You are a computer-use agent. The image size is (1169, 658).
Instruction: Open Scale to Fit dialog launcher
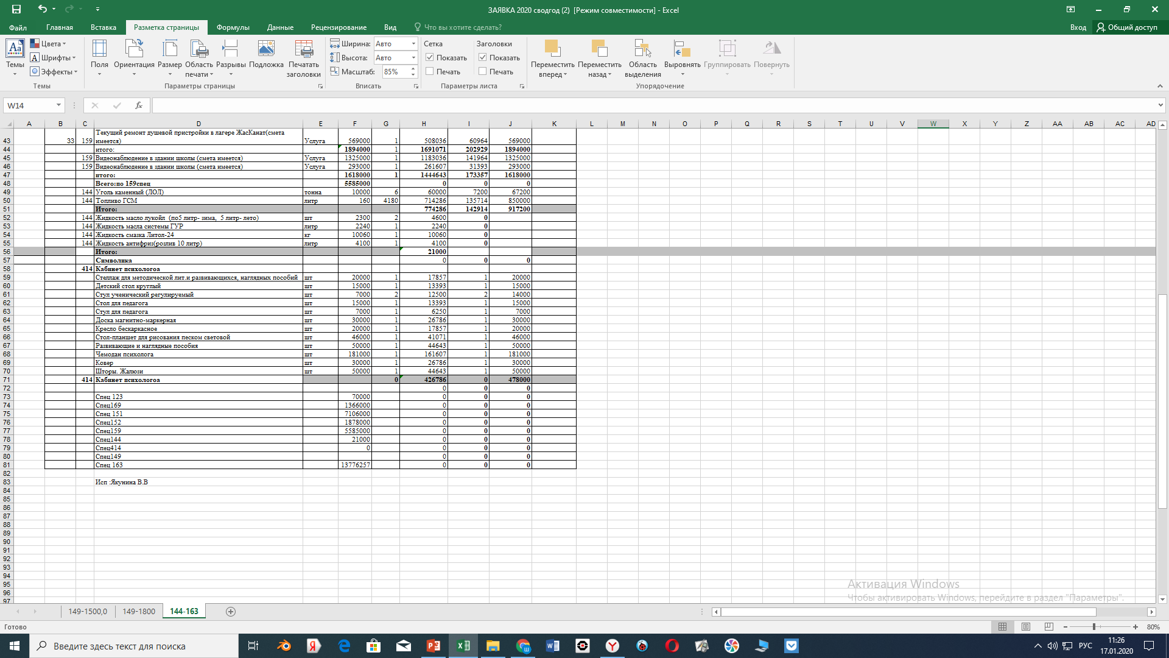416,87
